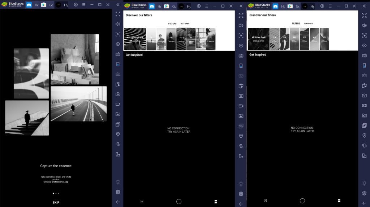Open multi-instance manager in intro window sidebar
370x207 pixels.
pyautogui.click(x=118, y=124)
